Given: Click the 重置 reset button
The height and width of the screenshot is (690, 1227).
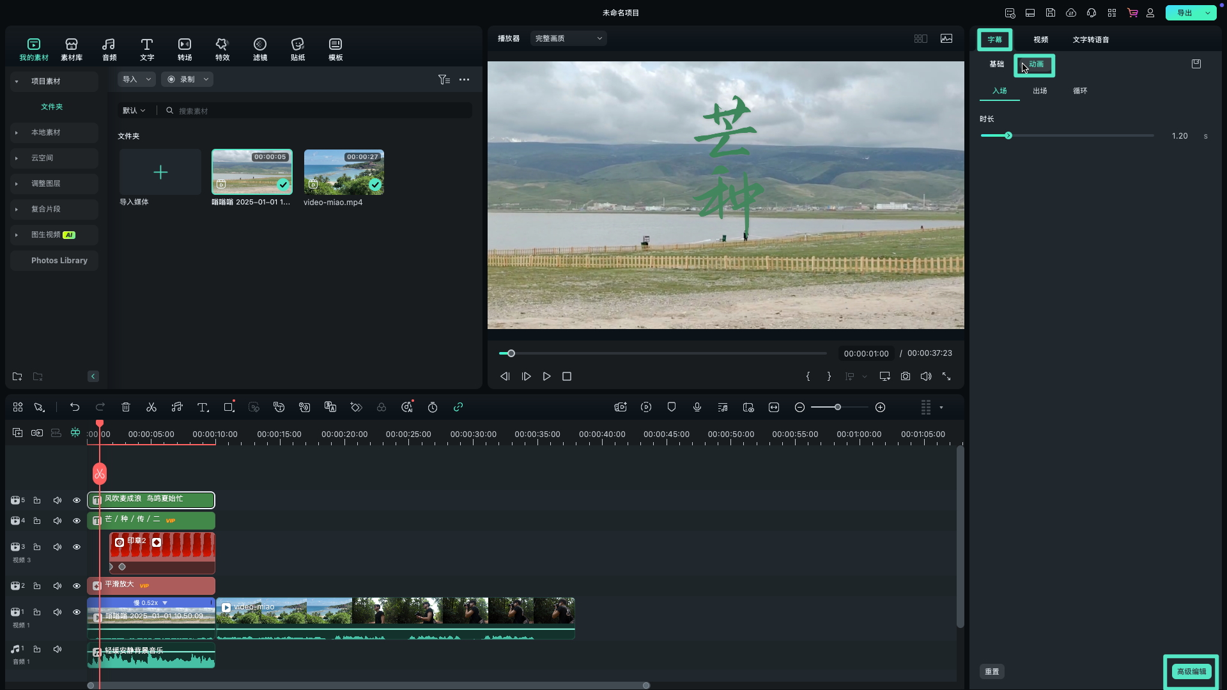Looking at the screenshot, I should click(x=992, y=671).
